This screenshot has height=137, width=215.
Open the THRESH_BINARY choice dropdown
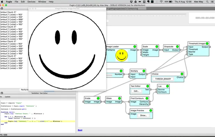[x=163, y=79]
